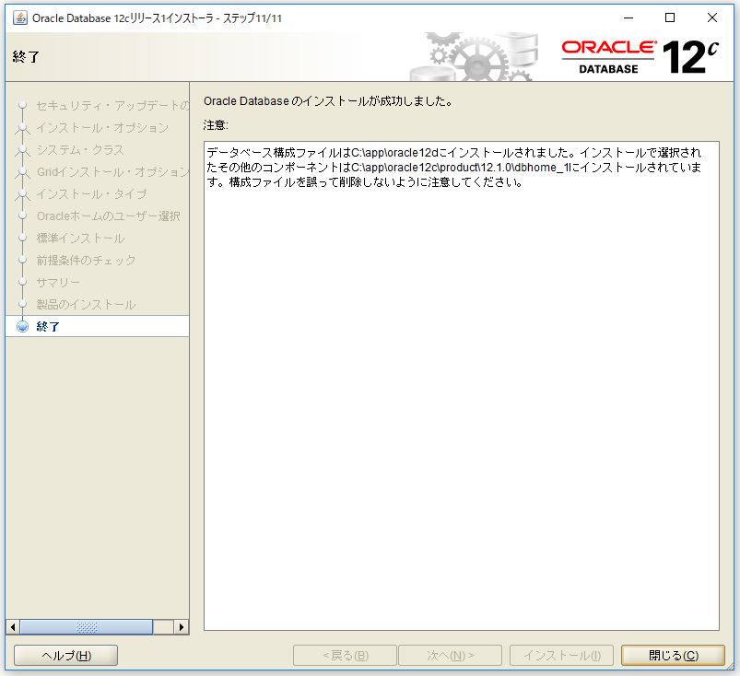
Task: Select the セキュリティ・アップデート step
Action: [x=112, y=105]
